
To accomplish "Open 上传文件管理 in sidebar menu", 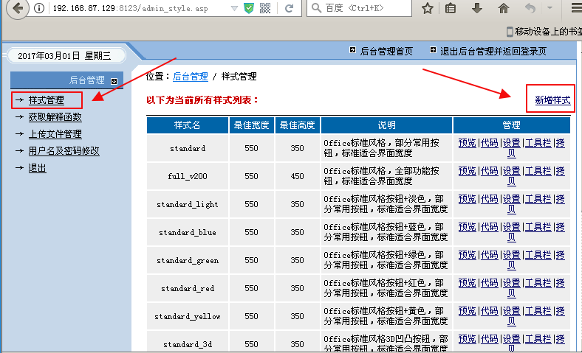I will (x=55, y=134).
